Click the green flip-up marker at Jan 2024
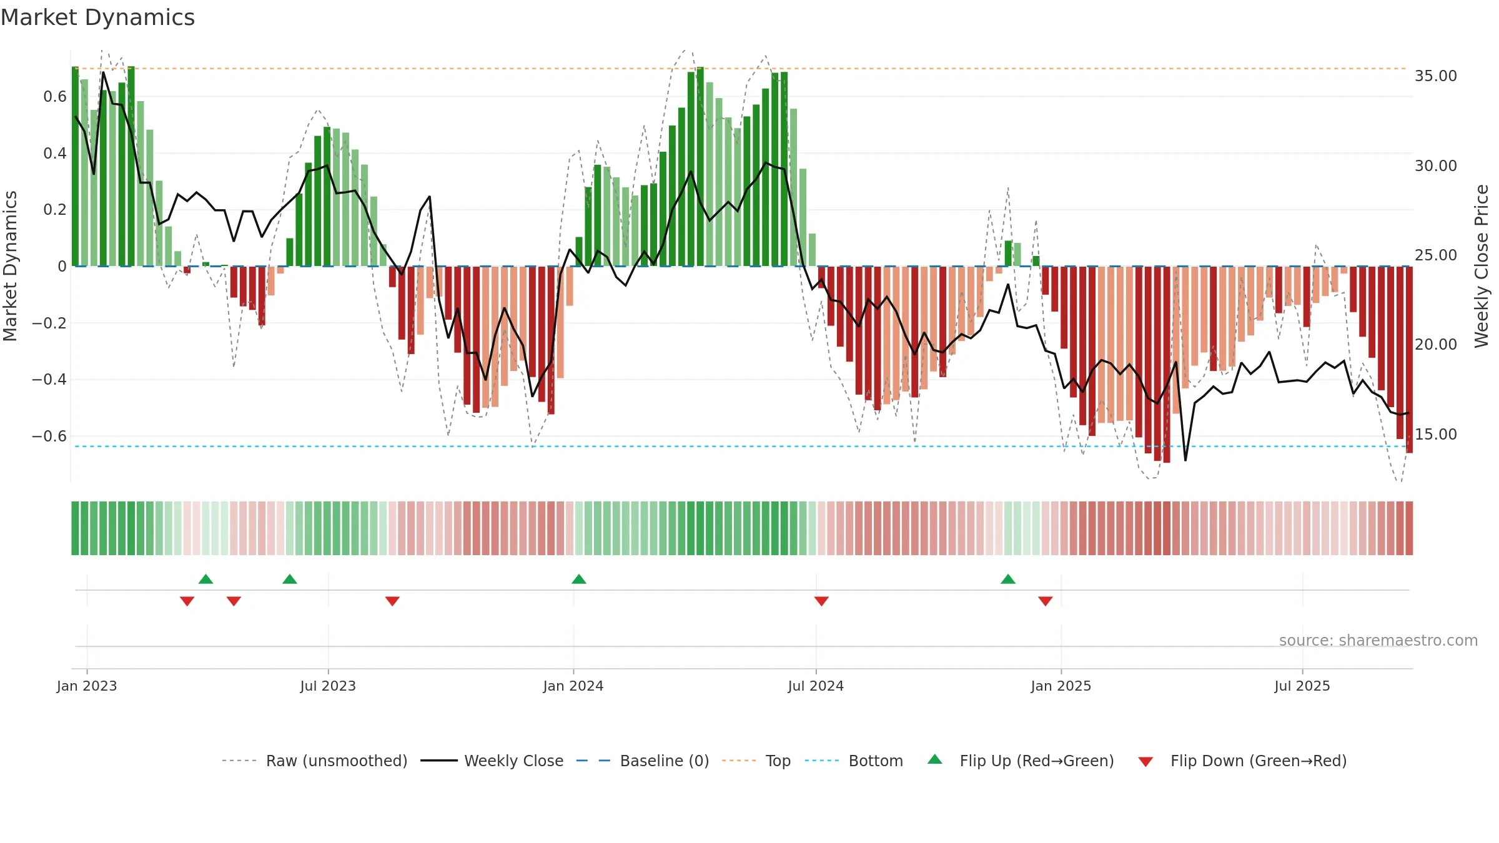This screenshot has height=843, width=1499. click(x=579, y=579)
